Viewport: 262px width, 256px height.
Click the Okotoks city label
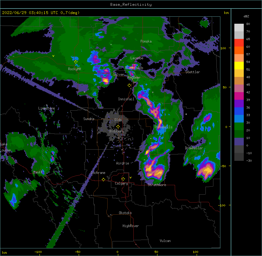tap(125, 213)
